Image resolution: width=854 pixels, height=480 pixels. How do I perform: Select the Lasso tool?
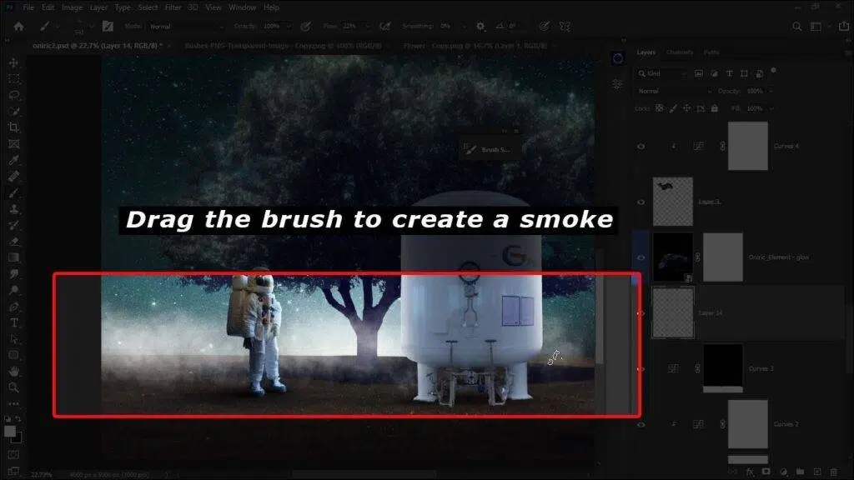click(x=13, y=95)
